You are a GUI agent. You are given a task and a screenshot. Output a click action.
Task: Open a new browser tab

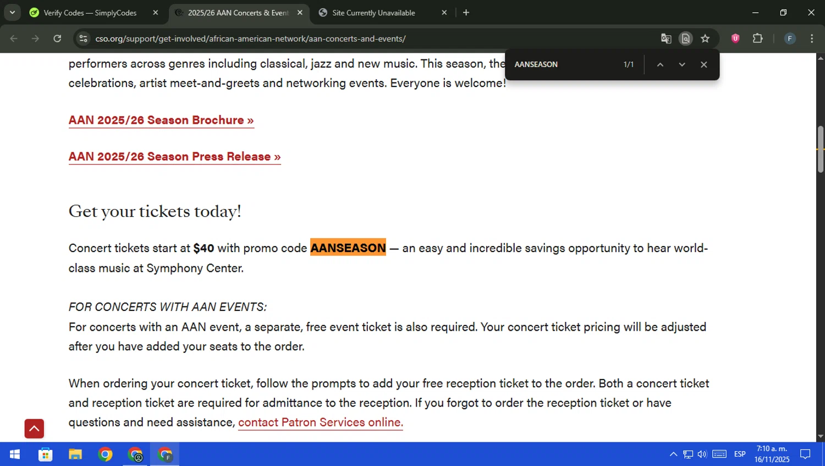[466, 13]
